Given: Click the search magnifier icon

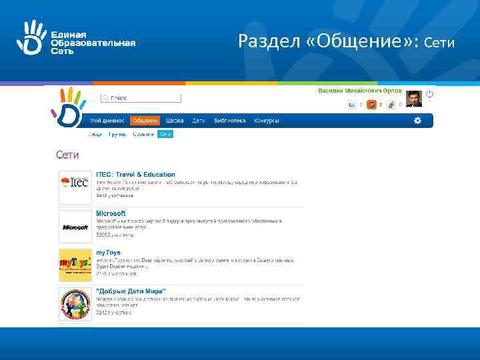Looking at the screenshot, I should 105,98.
